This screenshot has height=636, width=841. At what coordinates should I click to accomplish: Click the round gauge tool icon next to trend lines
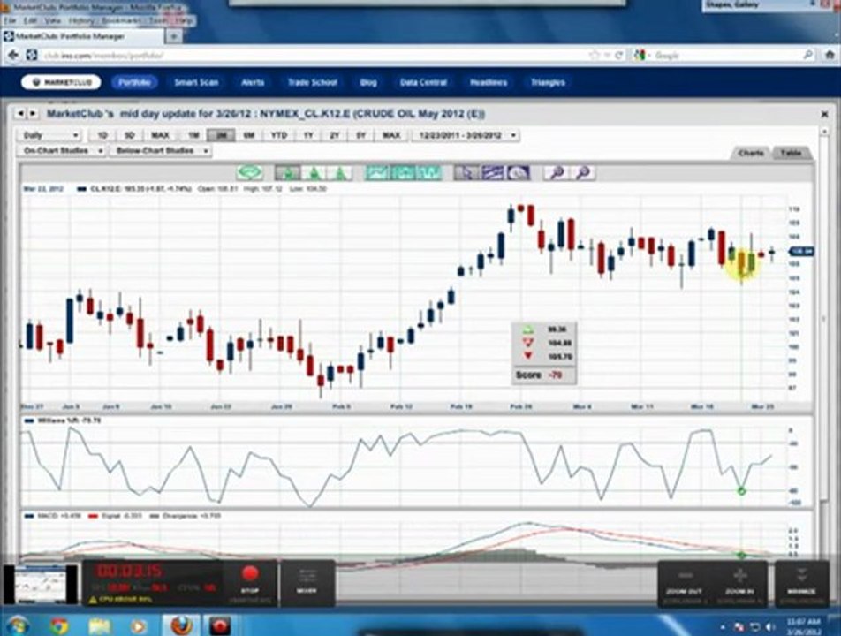point(518,172)
